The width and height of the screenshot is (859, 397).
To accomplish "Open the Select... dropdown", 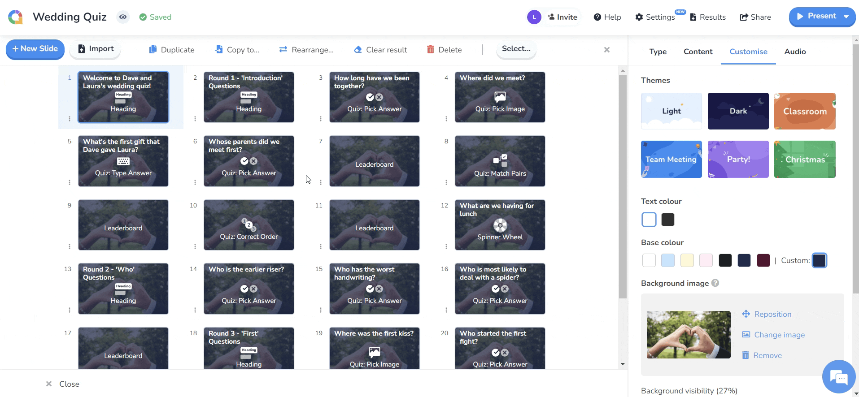I will point(516,49).
